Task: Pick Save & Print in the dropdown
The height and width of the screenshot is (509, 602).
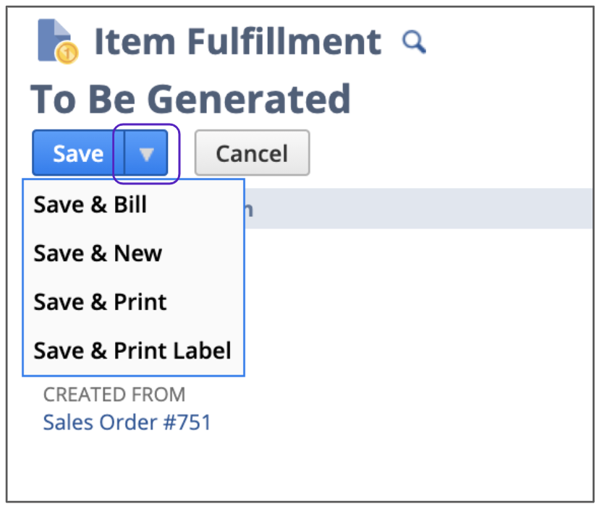Action: pyautogui.click(x=100, y=302)
